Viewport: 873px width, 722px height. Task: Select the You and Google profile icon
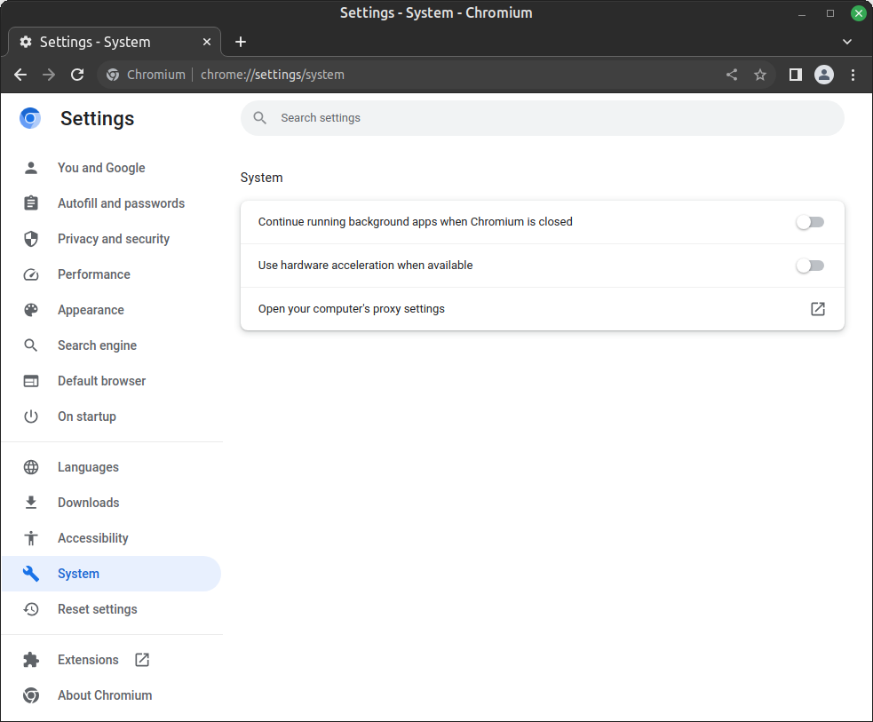[x=31, y=168]
